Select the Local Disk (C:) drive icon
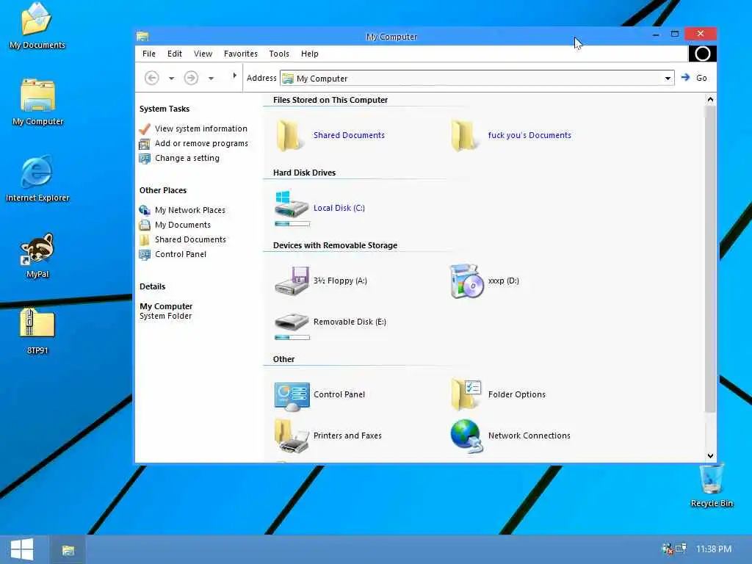This screenshot has width=752, height=564. 291,205
